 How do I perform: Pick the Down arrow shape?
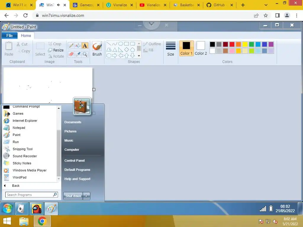click(133, 56)
